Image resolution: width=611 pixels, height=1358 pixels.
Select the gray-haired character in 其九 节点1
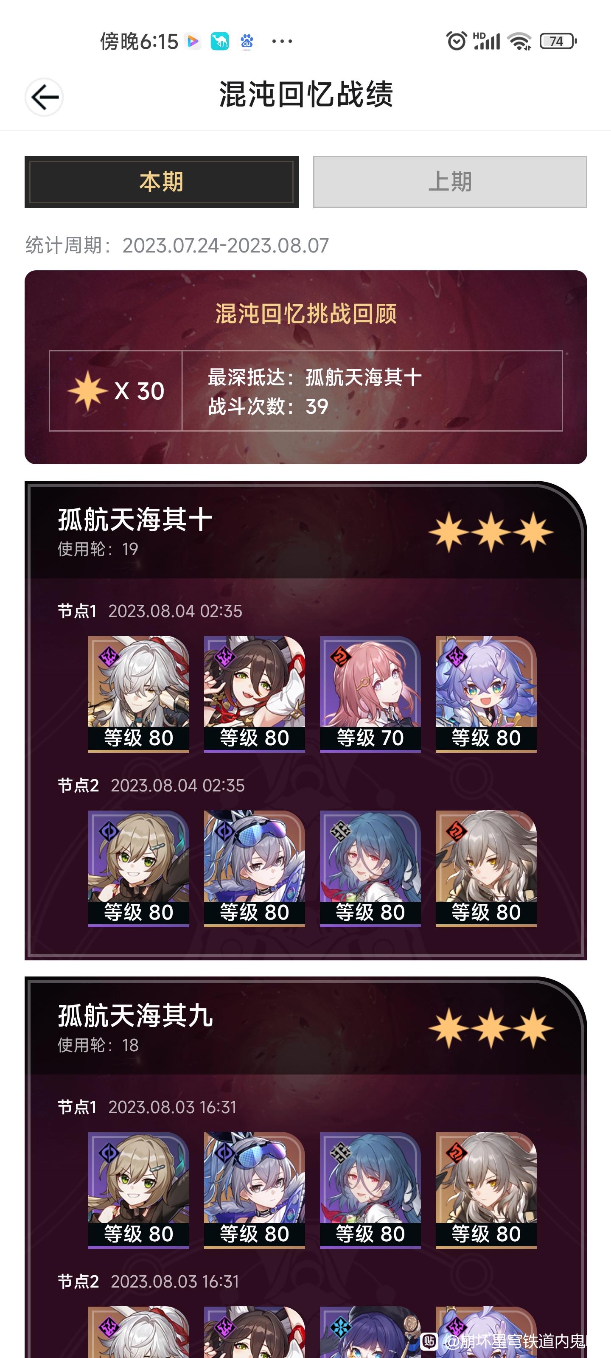coord(486,1190)
